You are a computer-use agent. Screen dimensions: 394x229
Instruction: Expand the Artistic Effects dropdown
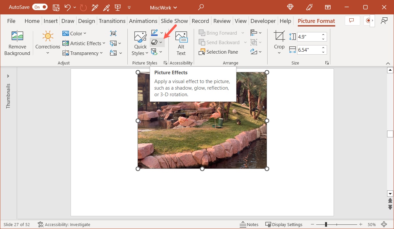[x=84, y=43]
